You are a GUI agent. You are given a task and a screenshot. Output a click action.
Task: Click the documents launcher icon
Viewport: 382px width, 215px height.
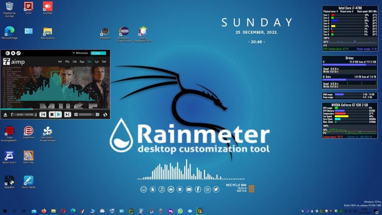153,189
